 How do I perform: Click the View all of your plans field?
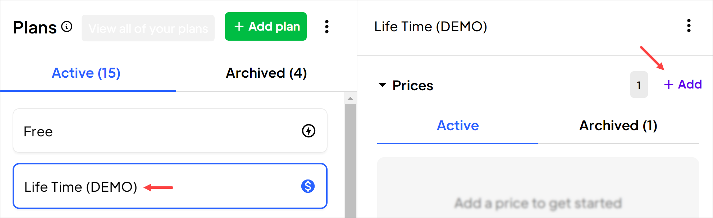(x=148, y=28)
